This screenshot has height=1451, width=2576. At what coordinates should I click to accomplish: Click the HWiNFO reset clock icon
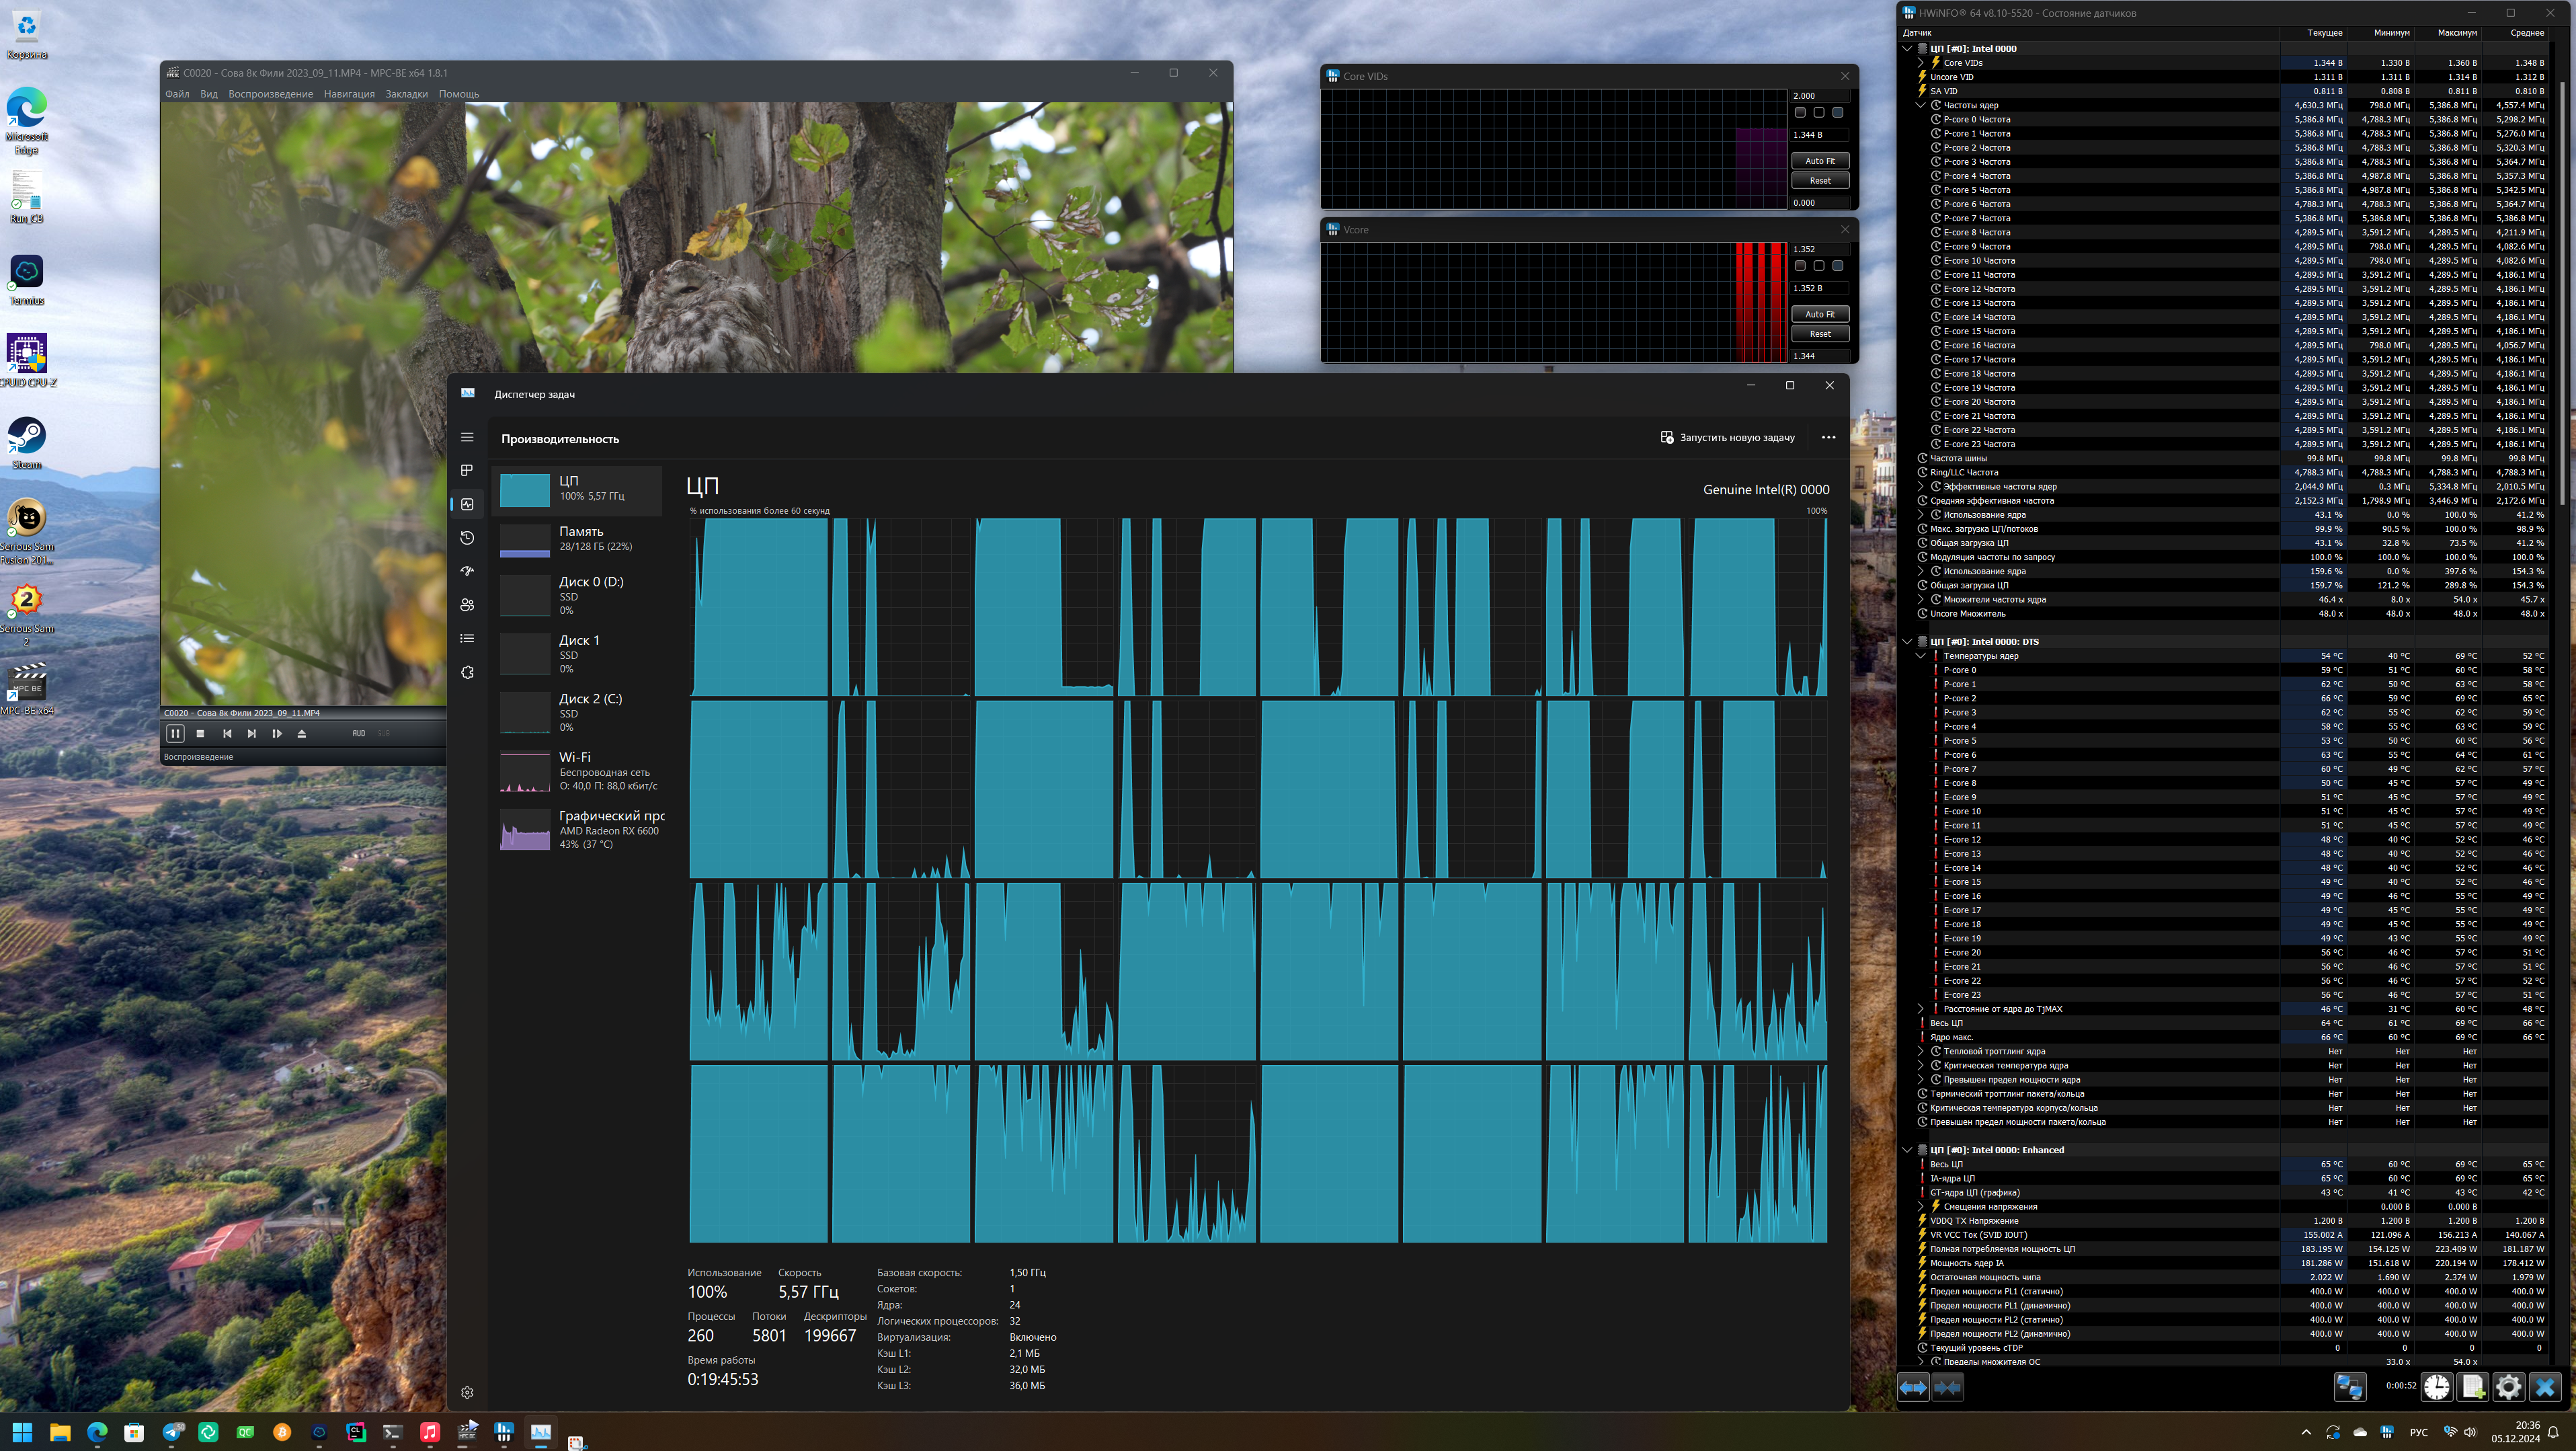2436,1387
